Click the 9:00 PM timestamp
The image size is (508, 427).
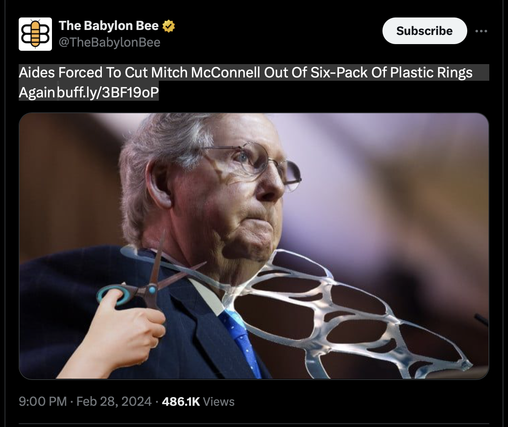point(42,402)
